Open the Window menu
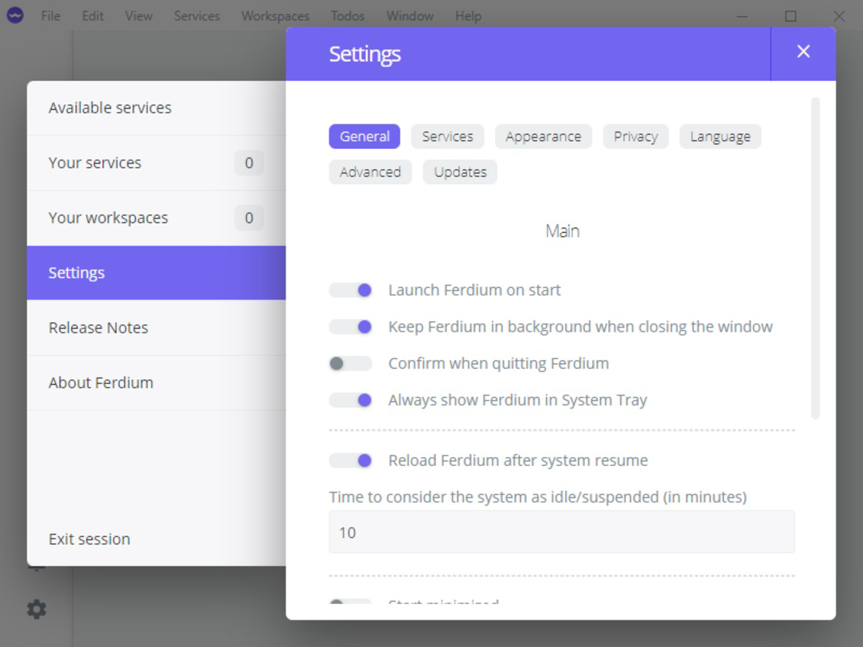The height and width of the screenshot is (647, 863). [410, 16]
